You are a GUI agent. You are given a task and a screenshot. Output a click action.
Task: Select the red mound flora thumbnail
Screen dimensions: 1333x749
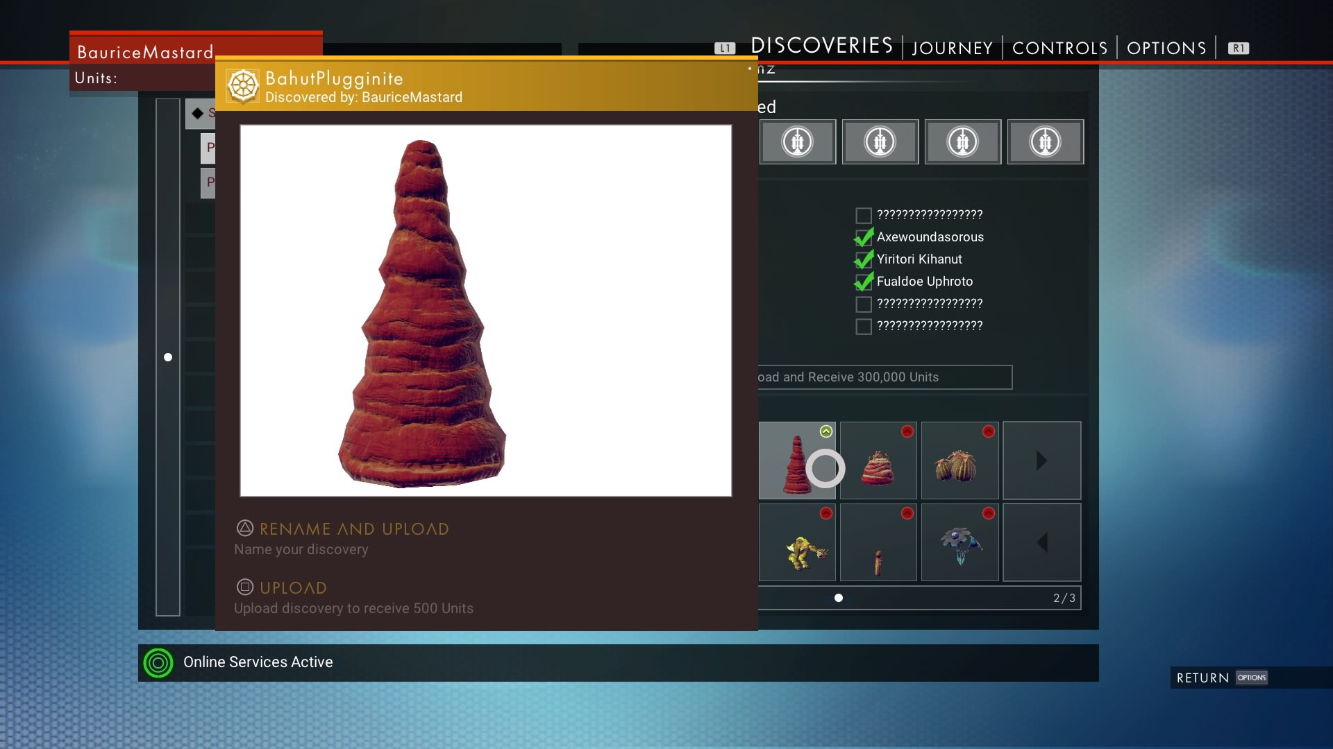tap(878, 460)
